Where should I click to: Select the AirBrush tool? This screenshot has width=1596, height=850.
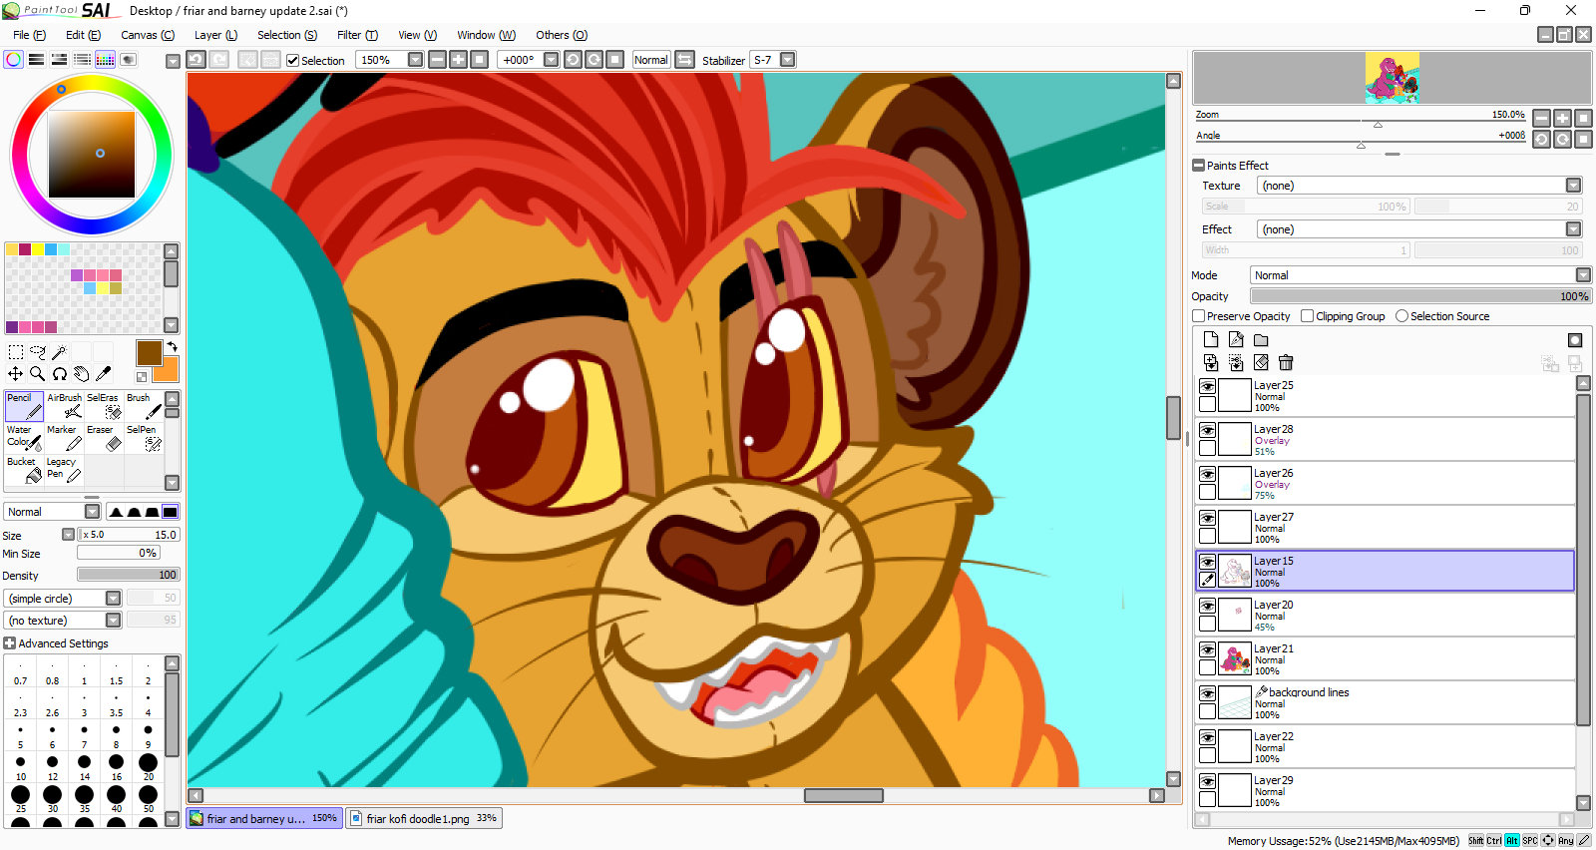tap(65, 405)
